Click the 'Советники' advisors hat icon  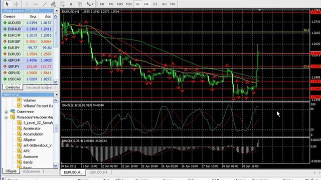[x=13, y=111]
